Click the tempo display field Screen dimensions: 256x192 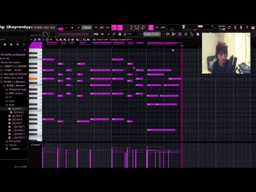tap(87, 28)
